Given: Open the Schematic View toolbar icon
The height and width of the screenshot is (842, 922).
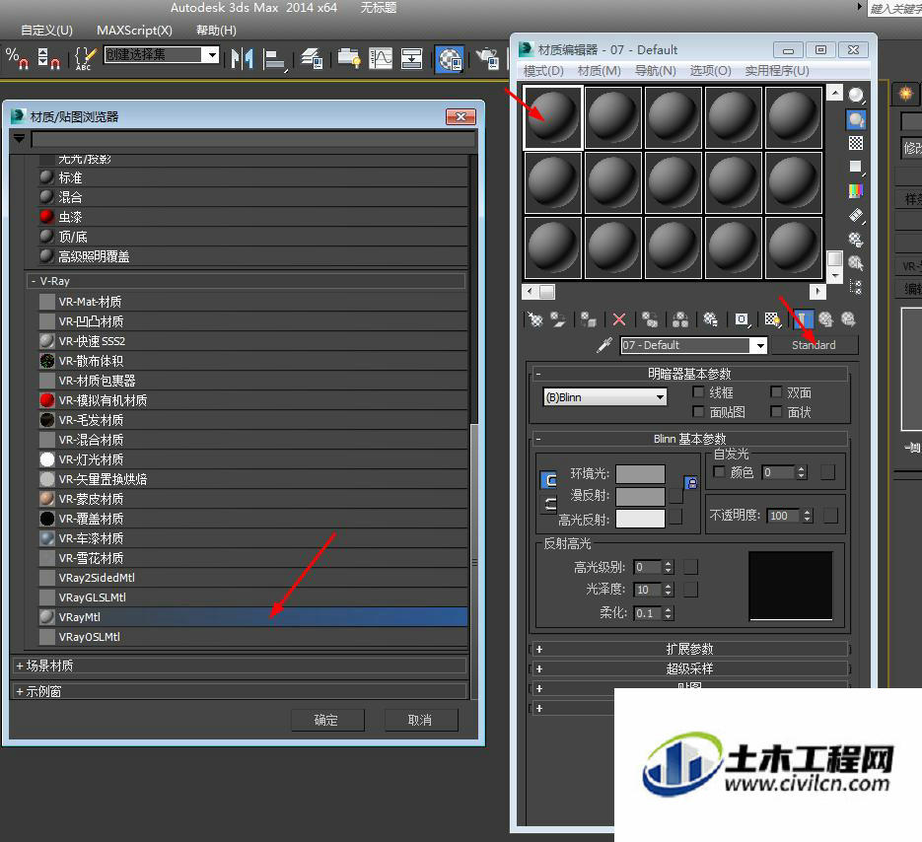Looking at the screenshot, I should tap(411, 59).
